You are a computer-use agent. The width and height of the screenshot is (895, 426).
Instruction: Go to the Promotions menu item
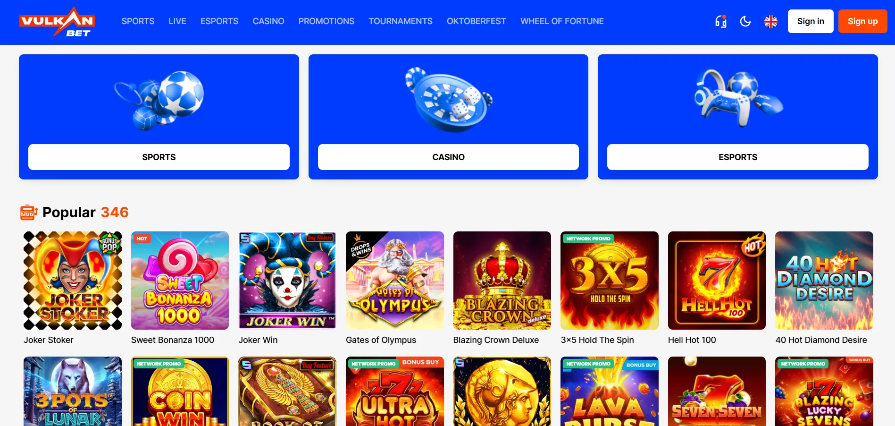click(326, 21)
